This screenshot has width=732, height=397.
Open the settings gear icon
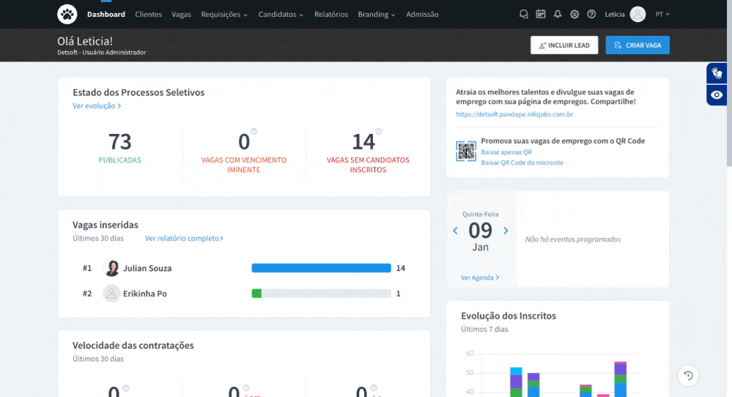coord(574,14)
